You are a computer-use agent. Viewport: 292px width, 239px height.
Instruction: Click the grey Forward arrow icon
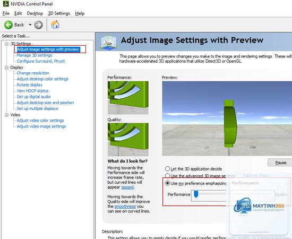39,25
